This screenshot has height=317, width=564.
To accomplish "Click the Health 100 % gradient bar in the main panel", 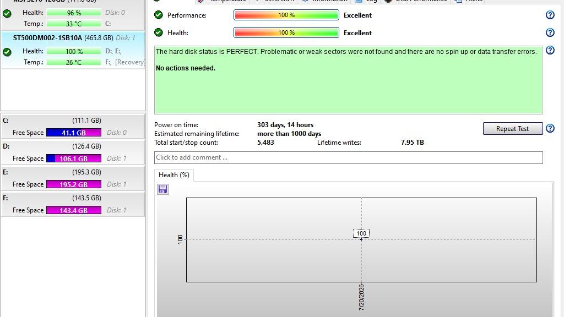I will (286, 32).
